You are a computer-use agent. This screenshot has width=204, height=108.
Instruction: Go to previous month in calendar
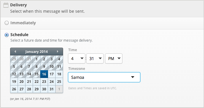(15, 51)
